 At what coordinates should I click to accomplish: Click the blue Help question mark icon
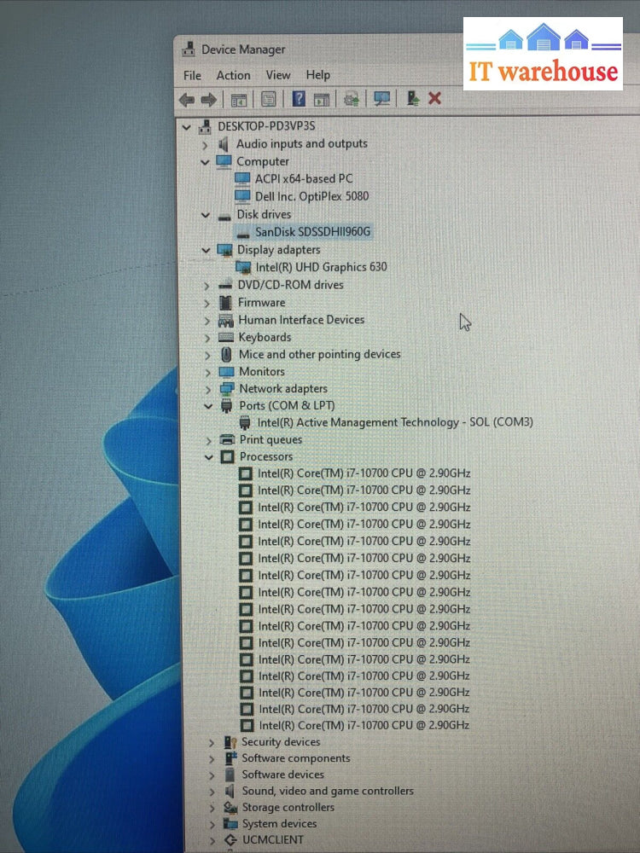299,99
